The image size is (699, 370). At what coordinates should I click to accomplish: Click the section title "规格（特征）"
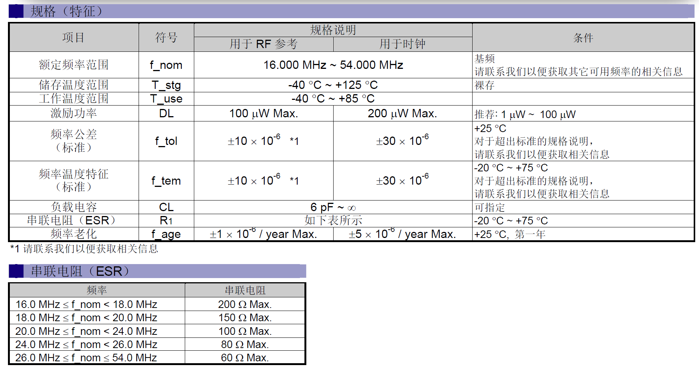click(x=66, y=11)
